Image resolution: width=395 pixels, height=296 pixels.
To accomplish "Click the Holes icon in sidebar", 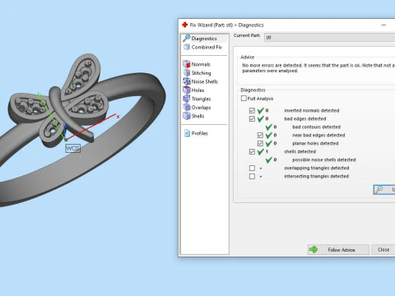I will pos(187,90).
